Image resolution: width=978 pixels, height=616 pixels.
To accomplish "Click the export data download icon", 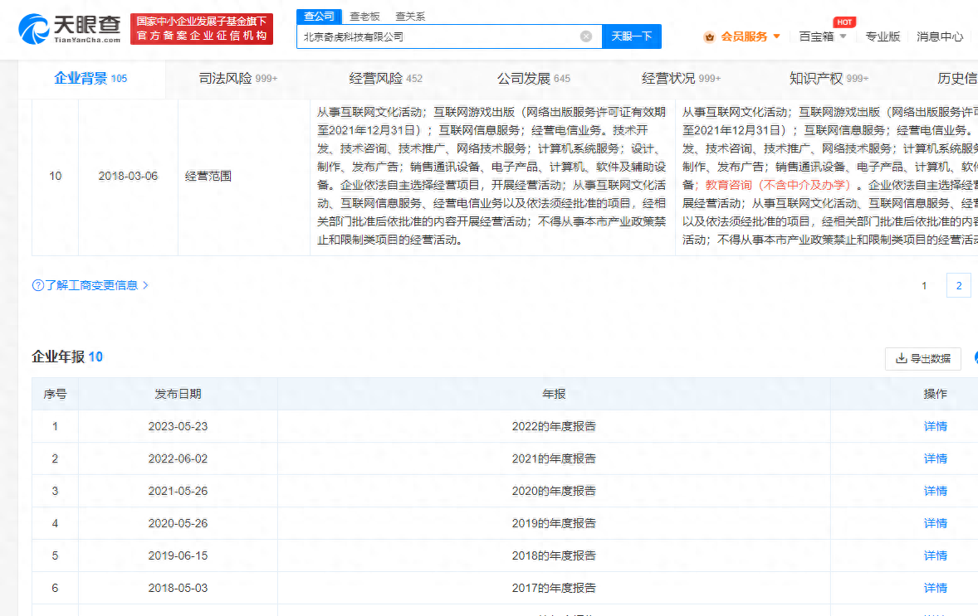I will tap(901, 359).
